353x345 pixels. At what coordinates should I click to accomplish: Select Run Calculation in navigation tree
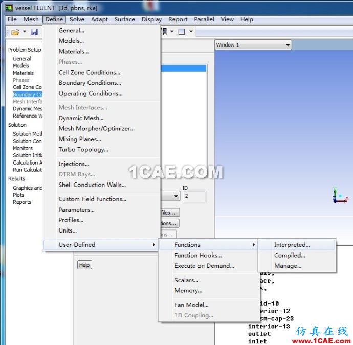point(27,170)
